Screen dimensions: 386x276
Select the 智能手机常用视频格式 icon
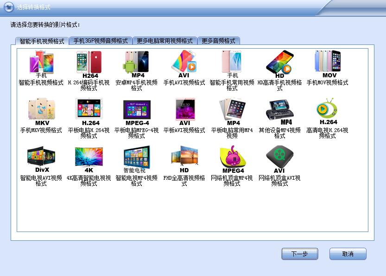click(x=232, y=64)
